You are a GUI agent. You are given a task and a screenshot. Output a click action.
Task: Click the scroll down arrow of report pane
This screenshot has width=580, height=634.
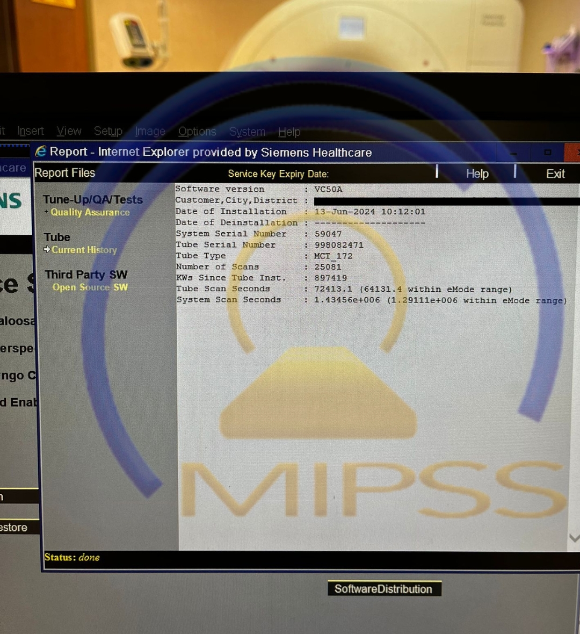coord(574,538)
